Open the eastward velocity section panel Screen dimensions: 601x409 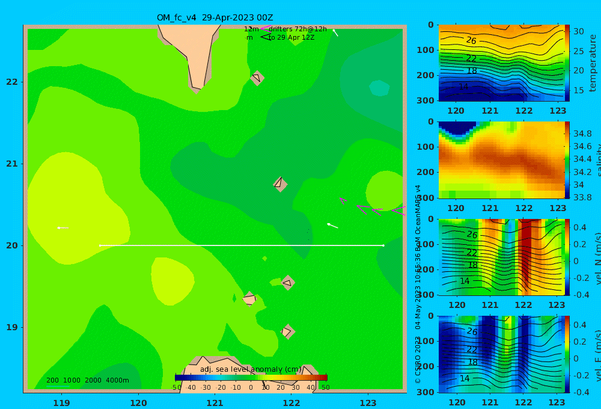pyautogui.click(x=502, y=354)
